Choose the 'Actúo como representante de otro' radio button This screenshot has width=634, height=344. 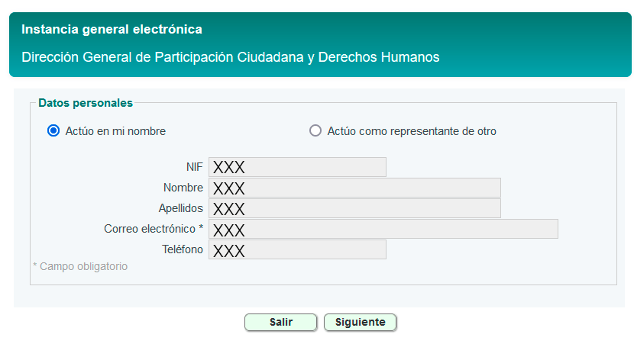click(315, 130)
